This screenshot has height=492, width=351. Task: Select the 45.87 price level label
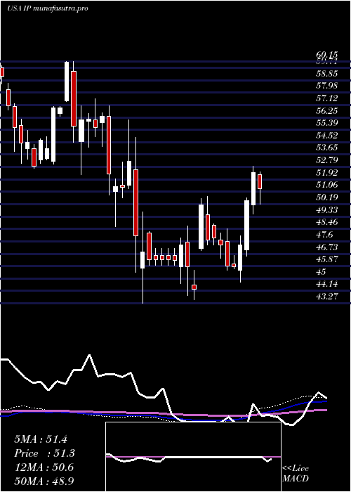pyautogui.click(x=326, y=259)
